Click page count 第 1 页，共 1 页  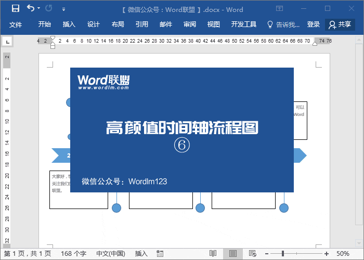click(x=28, y=254)
